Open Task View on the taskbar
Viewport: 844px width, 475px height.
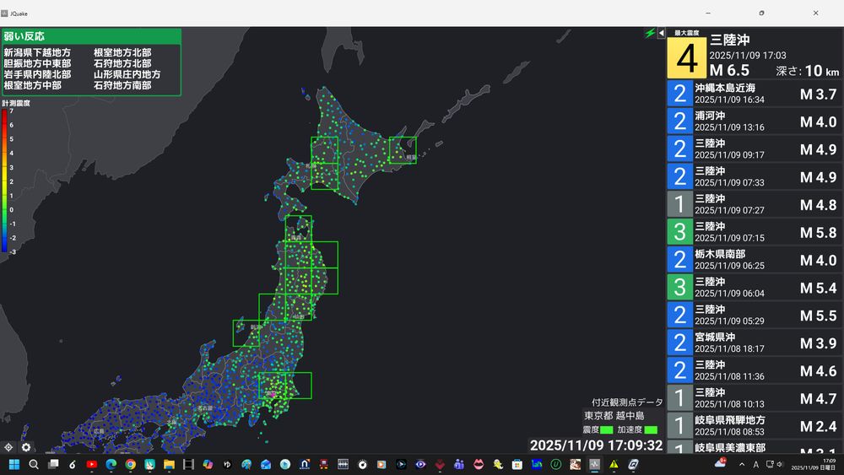click(52, 464)
